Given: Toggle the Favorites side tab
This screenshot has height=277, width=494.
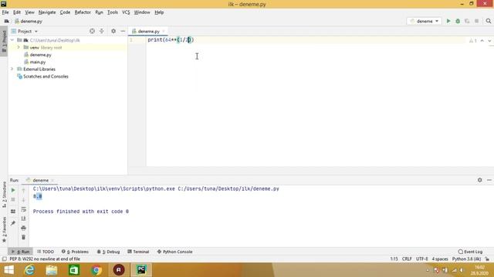Looking at the screenshot, I should tap(4, 229).
